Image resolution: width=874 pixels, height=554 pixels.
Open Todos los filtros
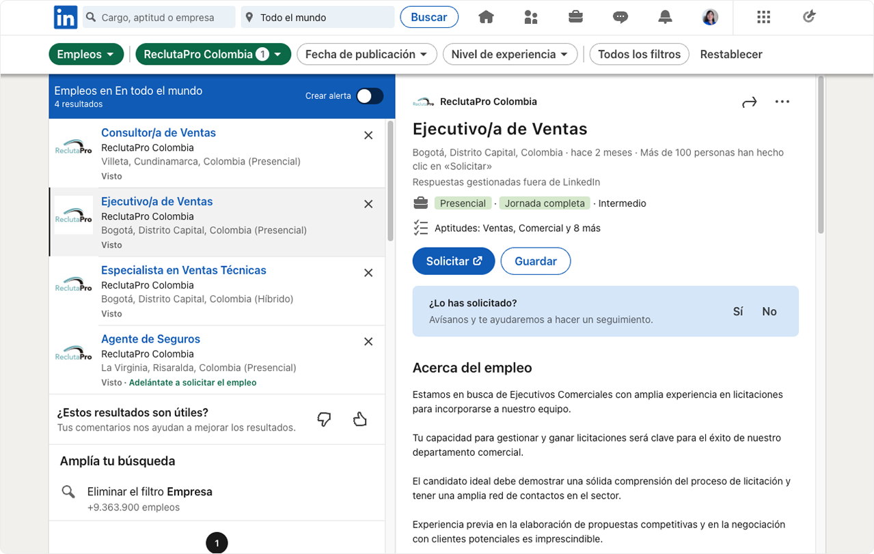[x=639, y=54]
